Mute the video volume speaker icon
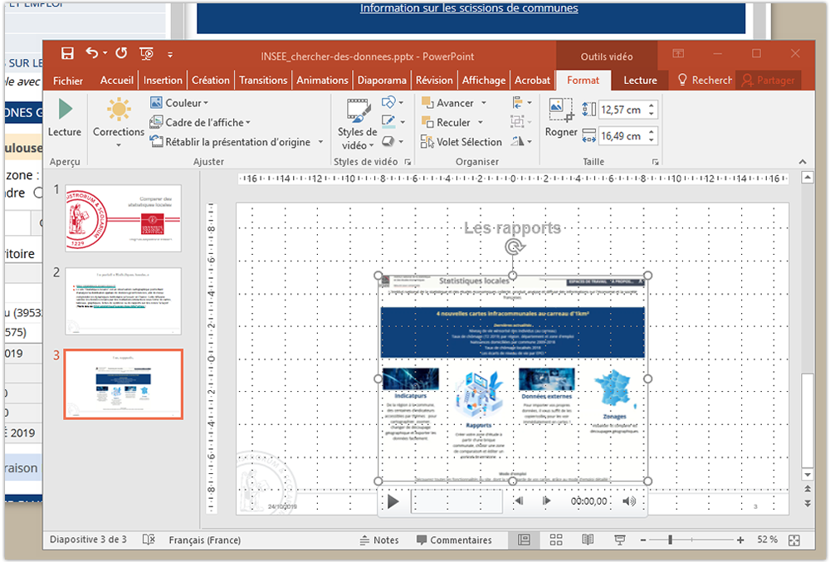 pos(629,501)
